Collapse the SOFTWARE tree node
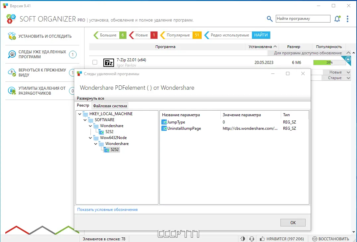 tap(85, 120)
